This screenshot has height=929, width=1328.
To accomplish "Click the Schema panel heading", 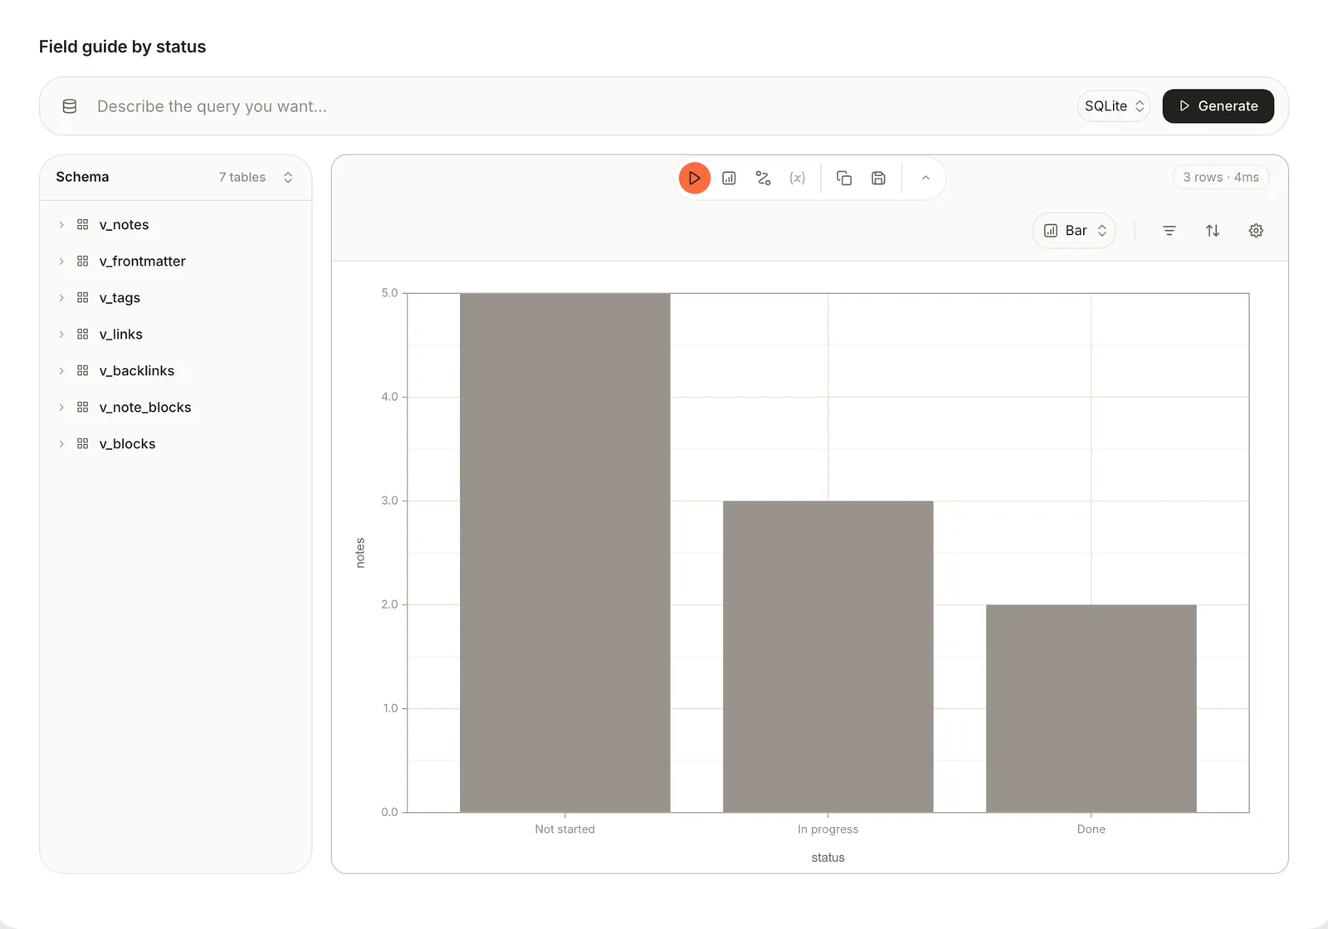I will click(x=82, y=177).
